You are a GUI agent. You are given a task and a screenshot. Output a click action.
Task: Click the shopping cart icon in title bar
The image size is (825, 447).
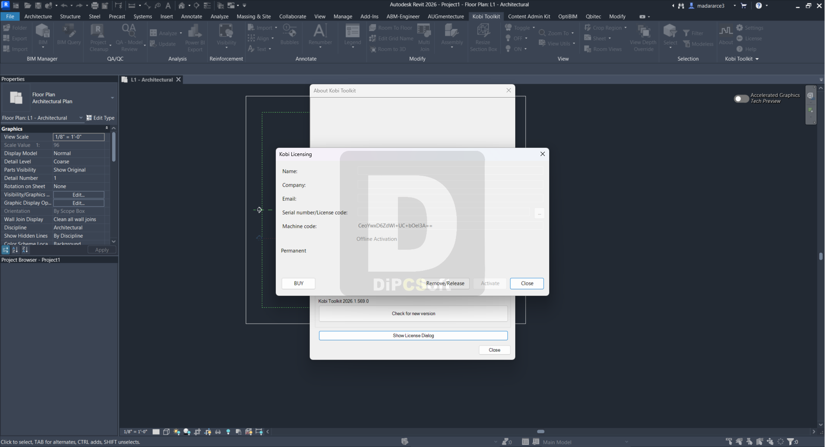(x=744, y=6)
